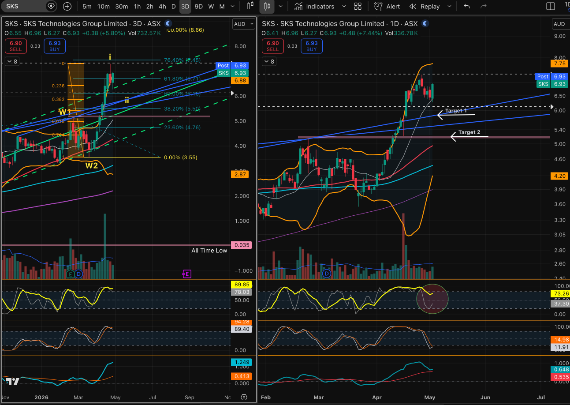This screenshot has width=570, height=405.
Task: Expand the Replay options chevron
Action: click(x=449, y=6)
